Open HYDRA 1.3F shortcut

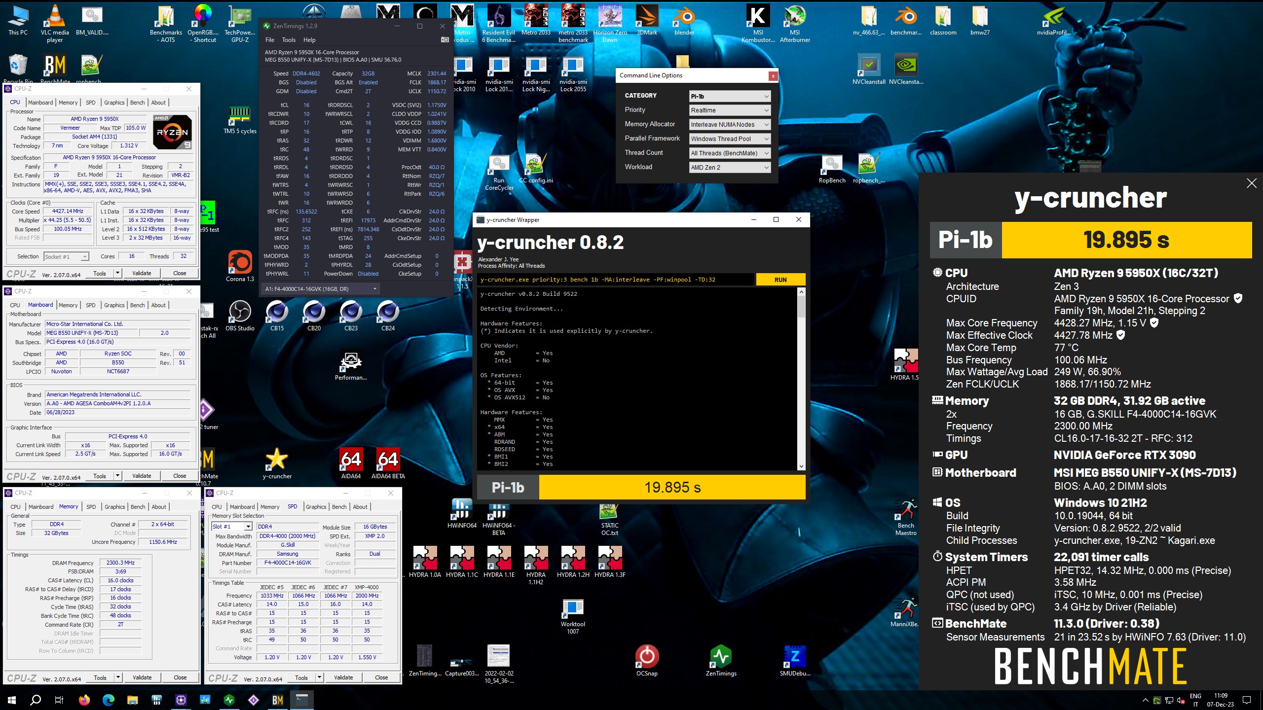610,562
